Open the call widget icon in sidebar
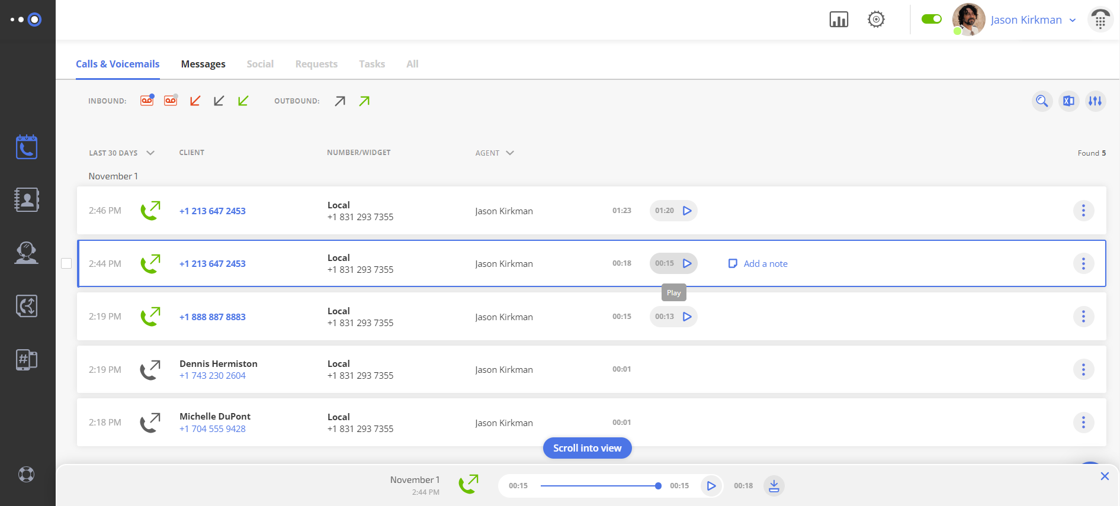This screenshot has width=1120, height=506. [27, 306]
